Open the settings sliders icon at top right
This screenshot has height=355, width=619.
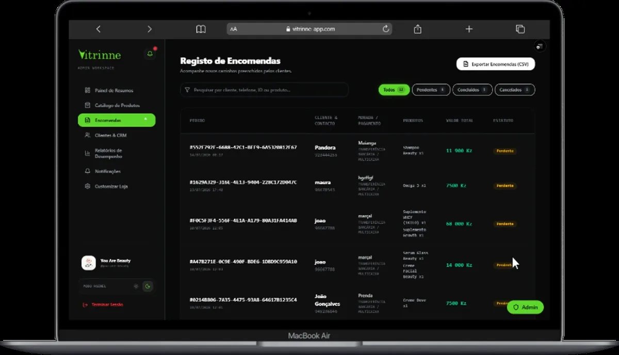(x=540, y=46)
